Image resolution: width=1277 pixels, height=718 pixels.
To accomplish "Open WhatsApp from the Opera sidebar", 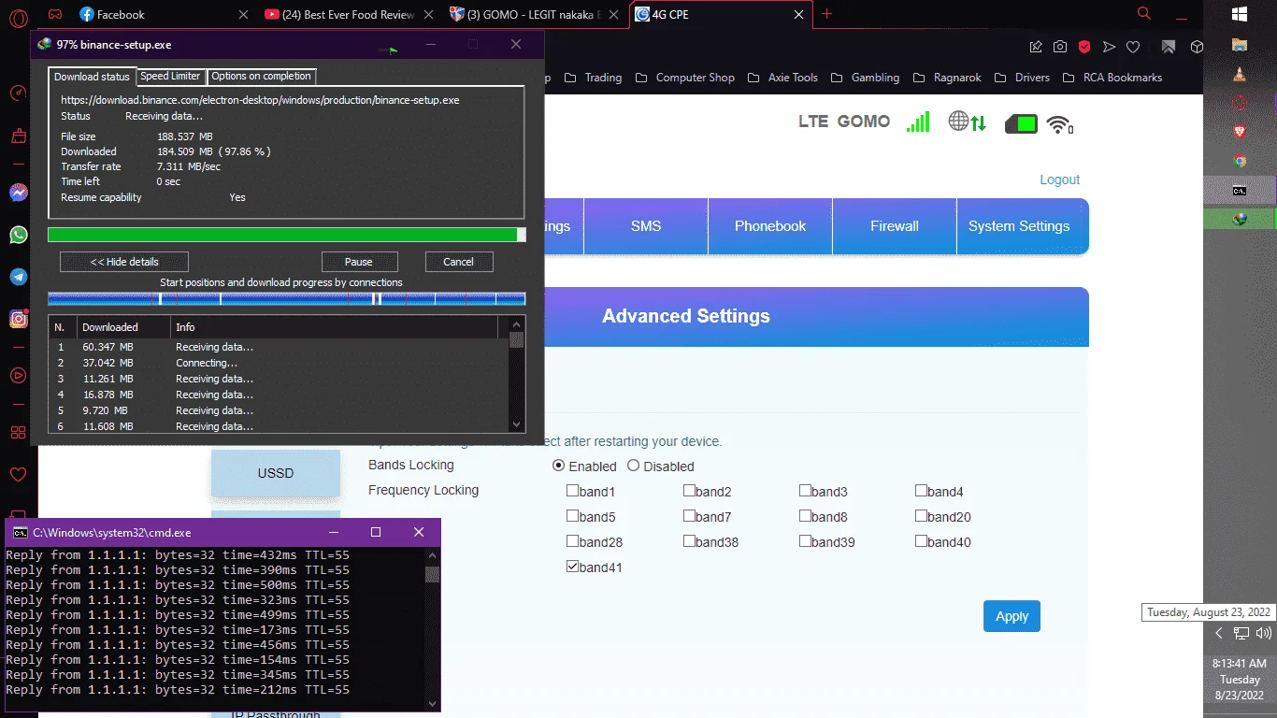I will click(x=18, y=235).
